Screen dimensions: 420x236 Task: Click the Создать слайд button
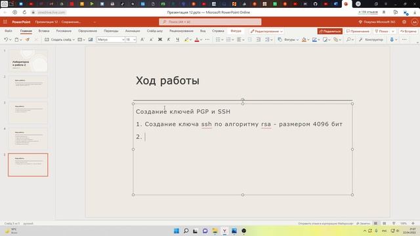58,39
